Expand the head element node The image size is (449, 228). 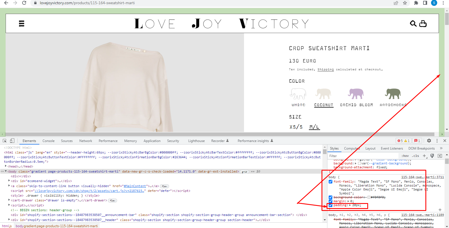click(6, 166)
